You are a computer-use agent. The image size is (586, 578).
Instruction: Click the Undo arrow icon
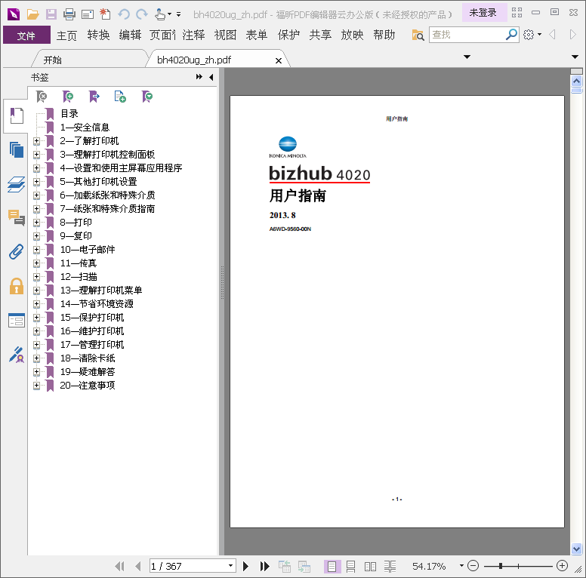pos(123,14)
